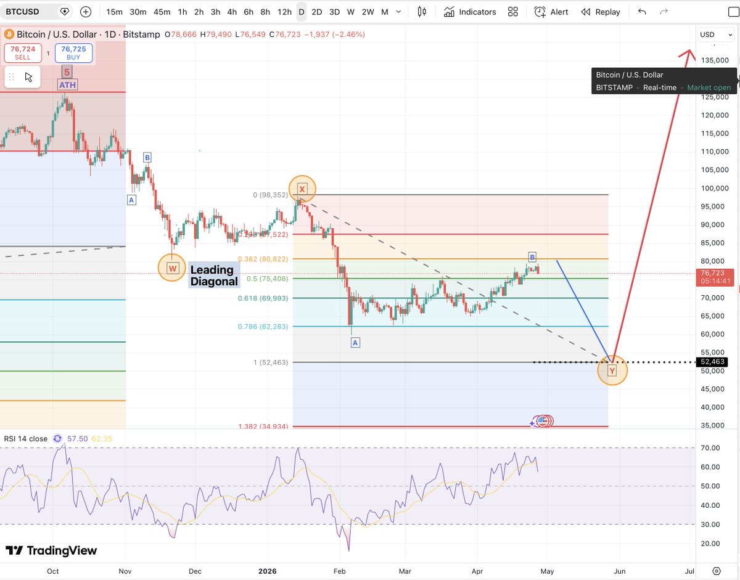Open the candle chart style icon
Screen dimensions: 740x580
click(x=421, y=12)
